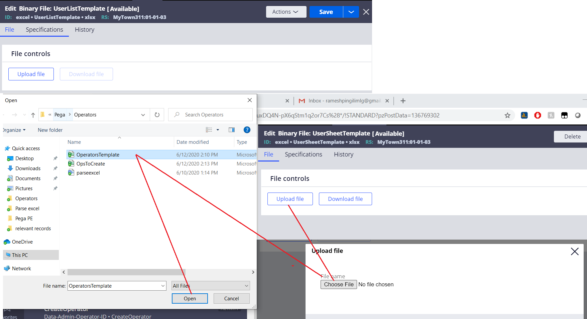The image size is (587, 319).
Task: Show the preview pane in the Open dialog
Action: pyautogui.click(x=231, y=130)
